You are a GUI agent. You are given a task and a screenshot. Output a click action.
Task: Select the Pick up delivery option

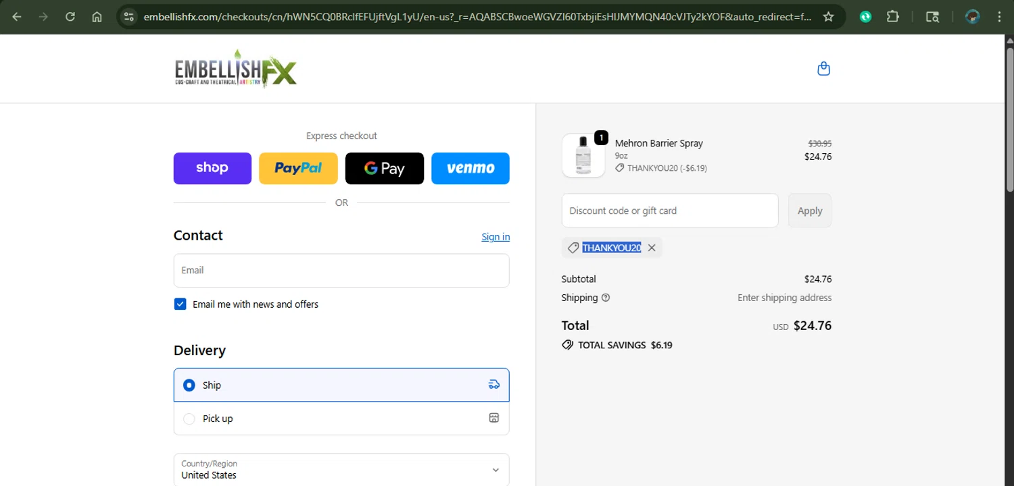coord(341,418)
